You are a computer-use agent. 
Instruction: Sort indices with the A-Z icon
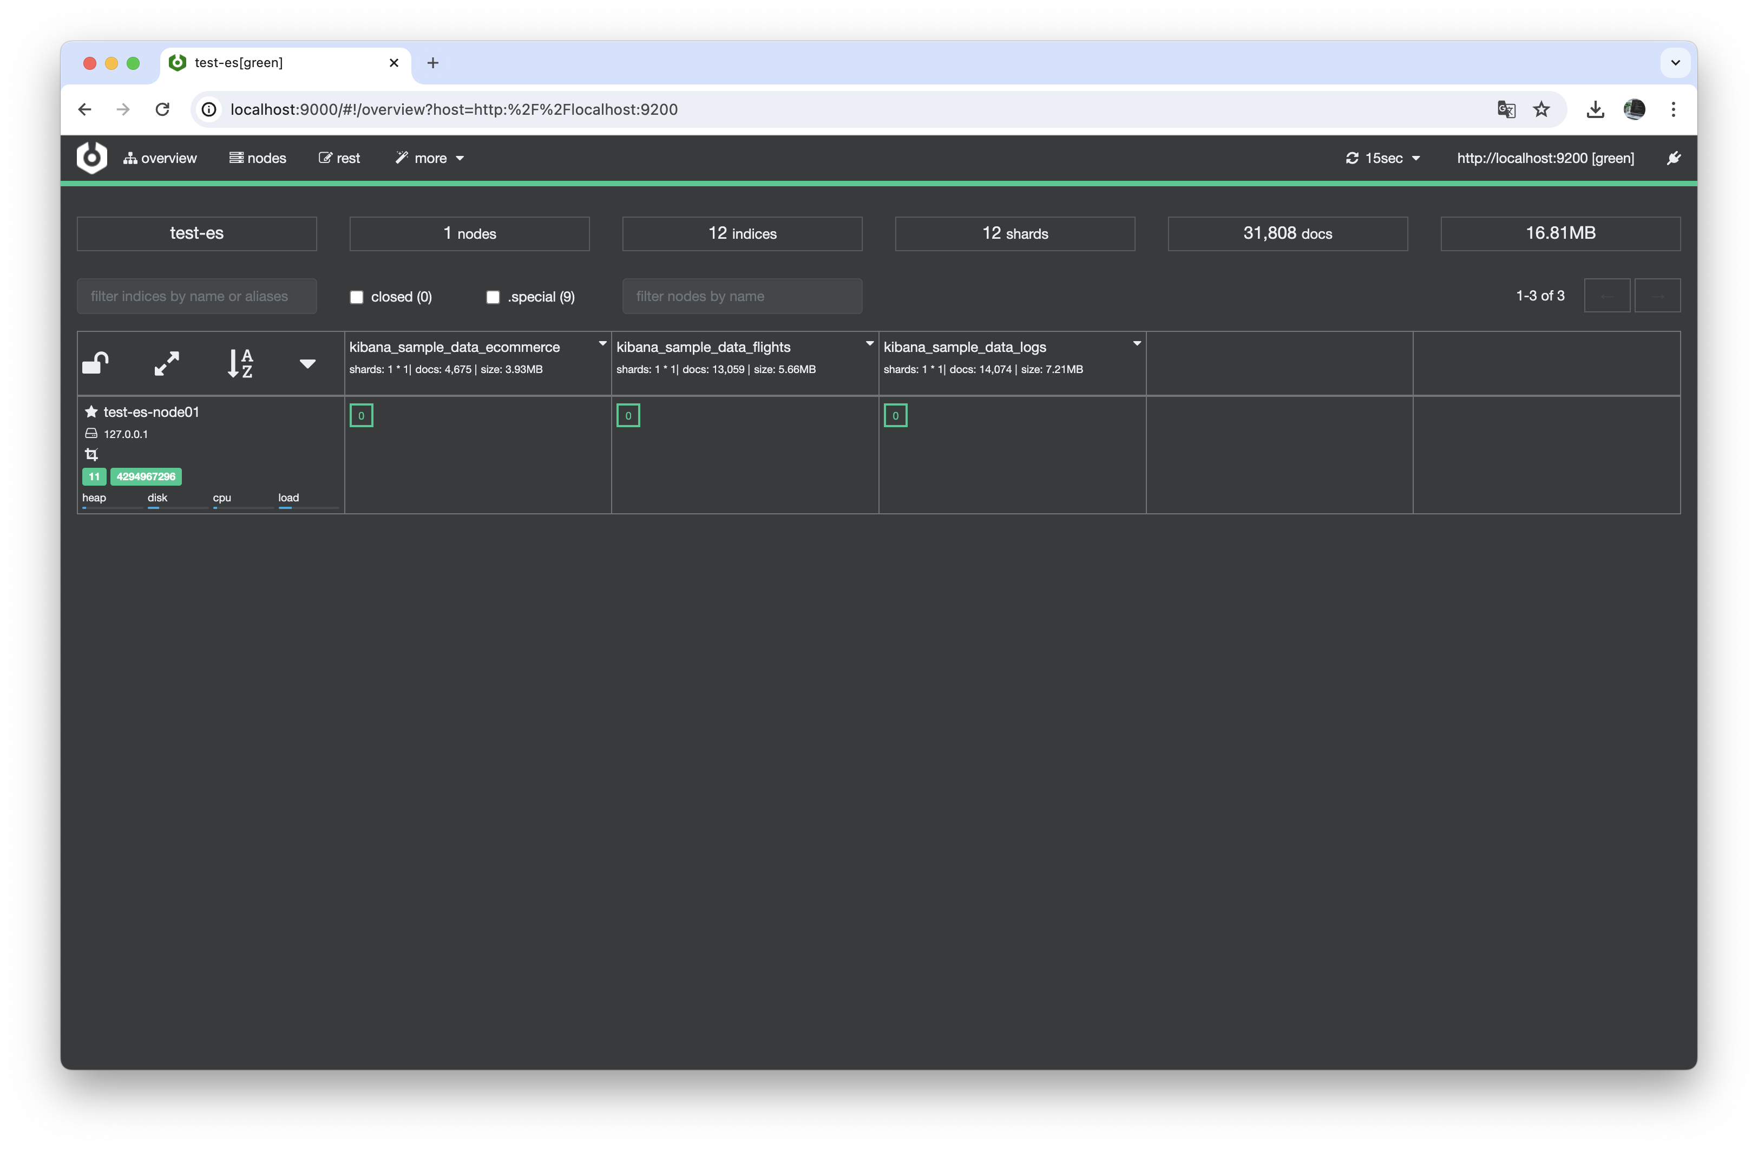coord(240,363)
